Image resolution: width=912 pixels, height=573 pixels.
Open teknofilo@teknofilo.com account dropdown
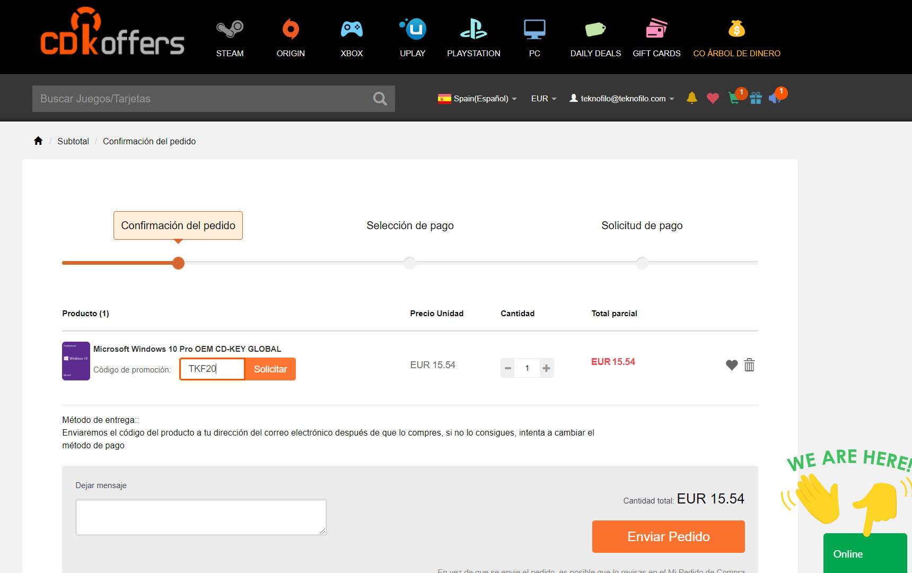pyautogui.click(x=621, y=99)
